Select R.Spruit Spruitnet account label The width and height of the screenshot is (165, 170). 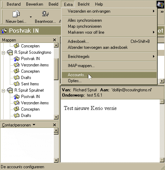pyautogui.click(x=29, y=90)
